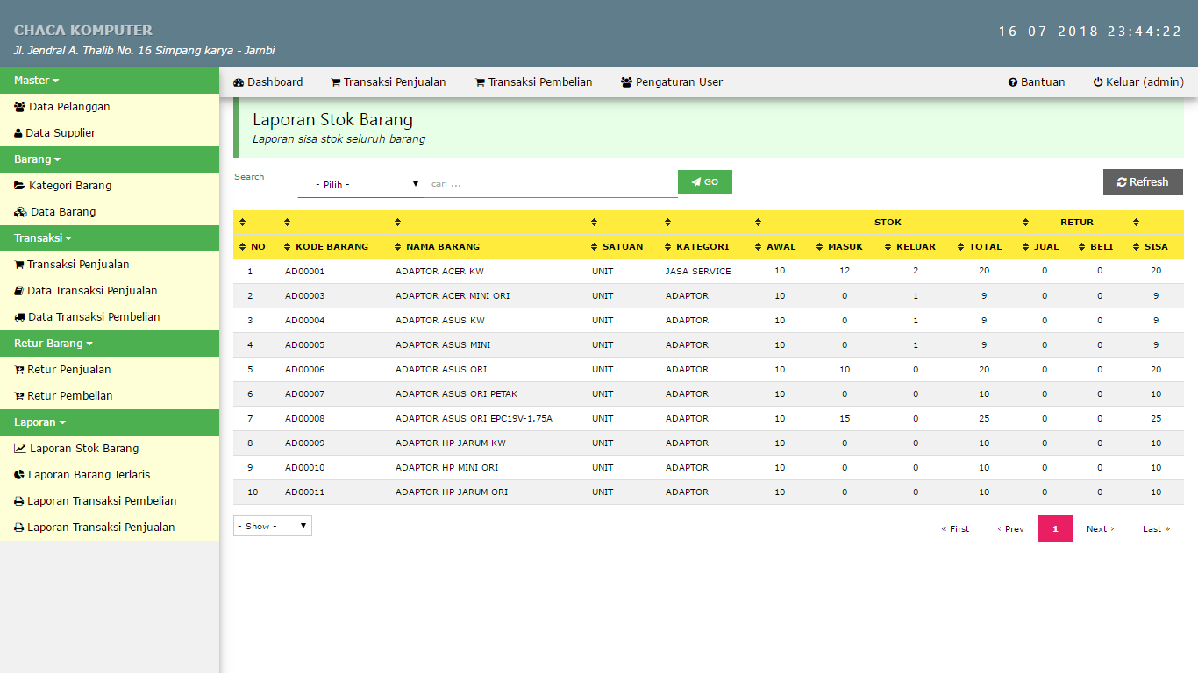Click the Laporan Barang Terlaris pie icon

coord(19,475)
